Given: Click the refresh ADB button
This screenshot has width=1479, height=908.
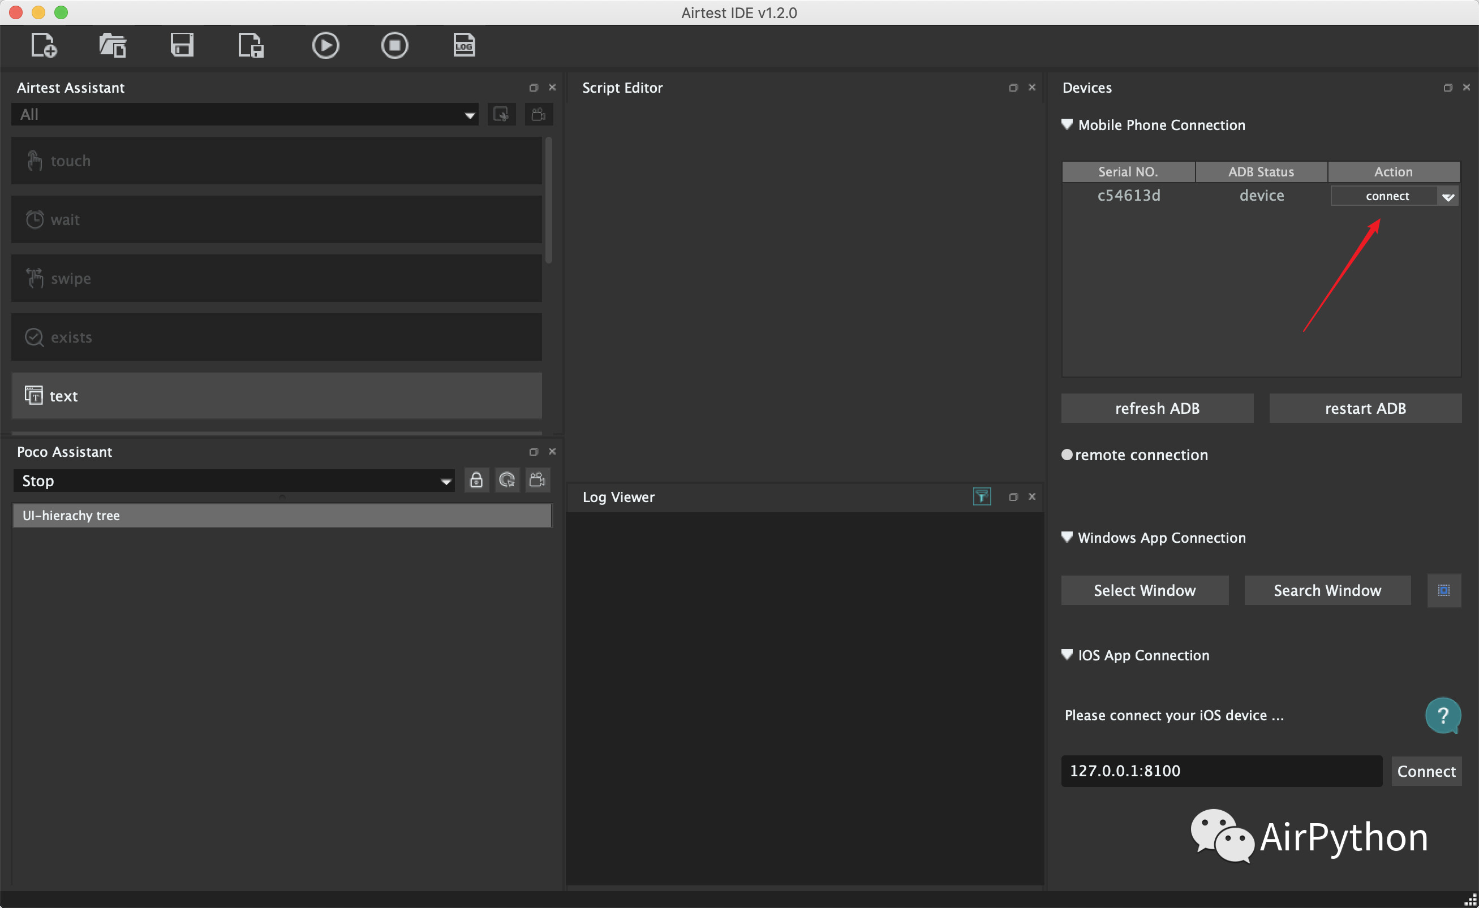Looking at the screenshot, I should pos(1157,408).
